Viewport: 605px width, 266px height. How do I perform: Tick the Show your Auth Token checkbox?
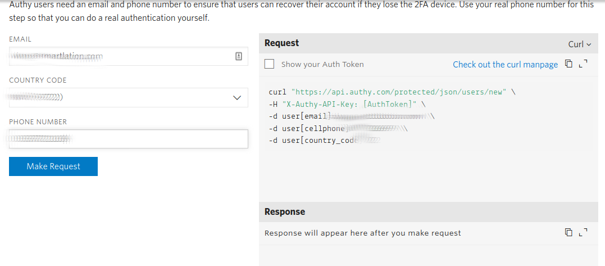click(x=269, y=64)
